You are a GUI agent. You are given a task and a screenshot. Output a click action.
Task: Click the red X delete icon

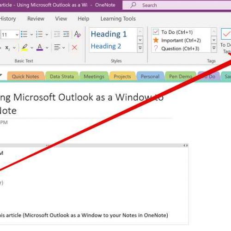(74, 48)
